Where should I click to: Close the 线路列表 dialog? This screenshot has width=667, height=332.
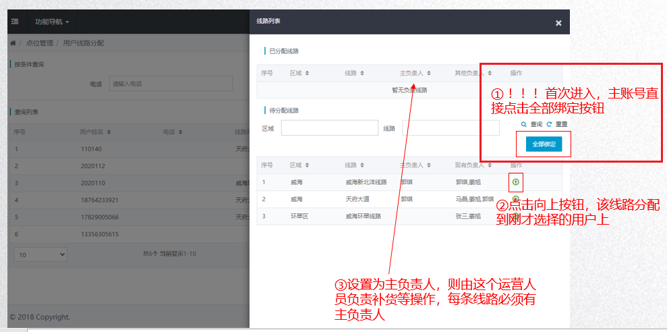click(558, 24)
